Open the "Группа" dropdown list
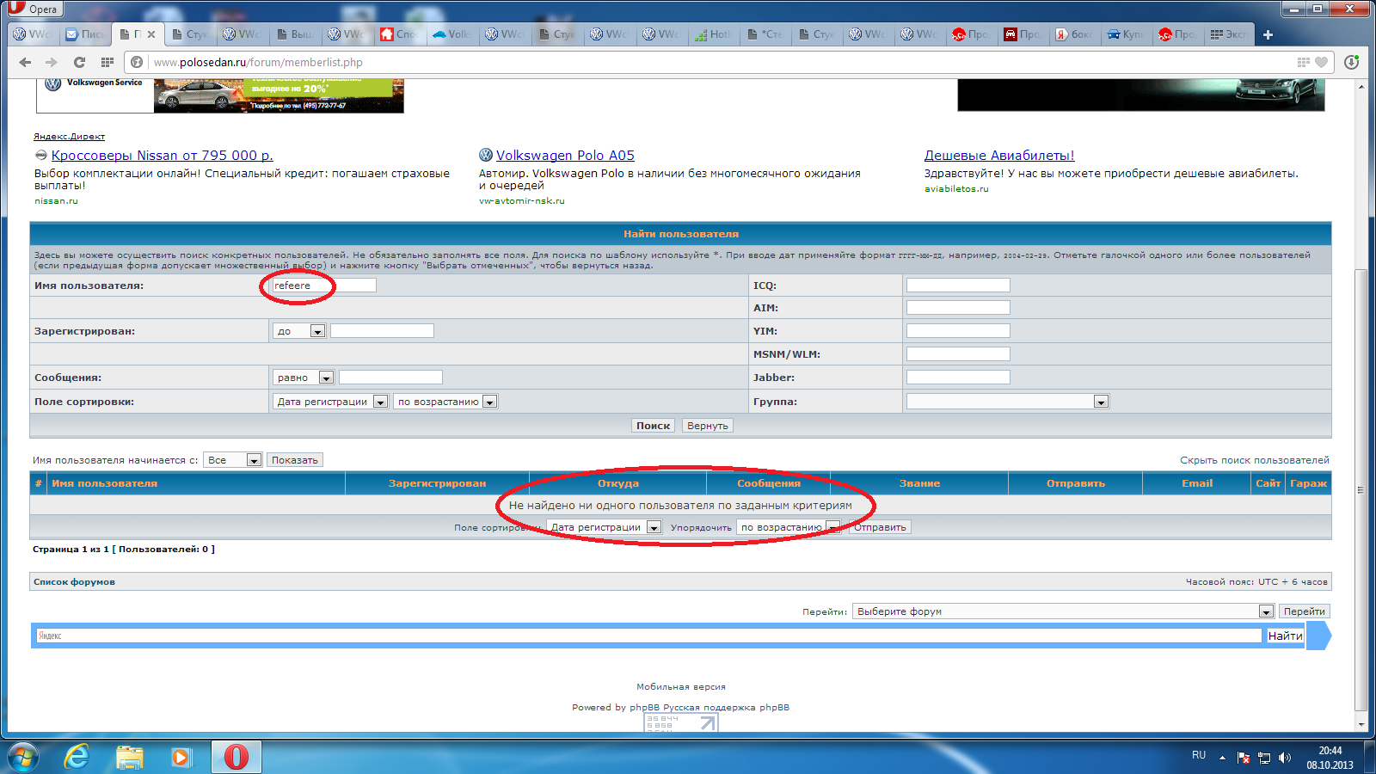 pos(1100,402)
